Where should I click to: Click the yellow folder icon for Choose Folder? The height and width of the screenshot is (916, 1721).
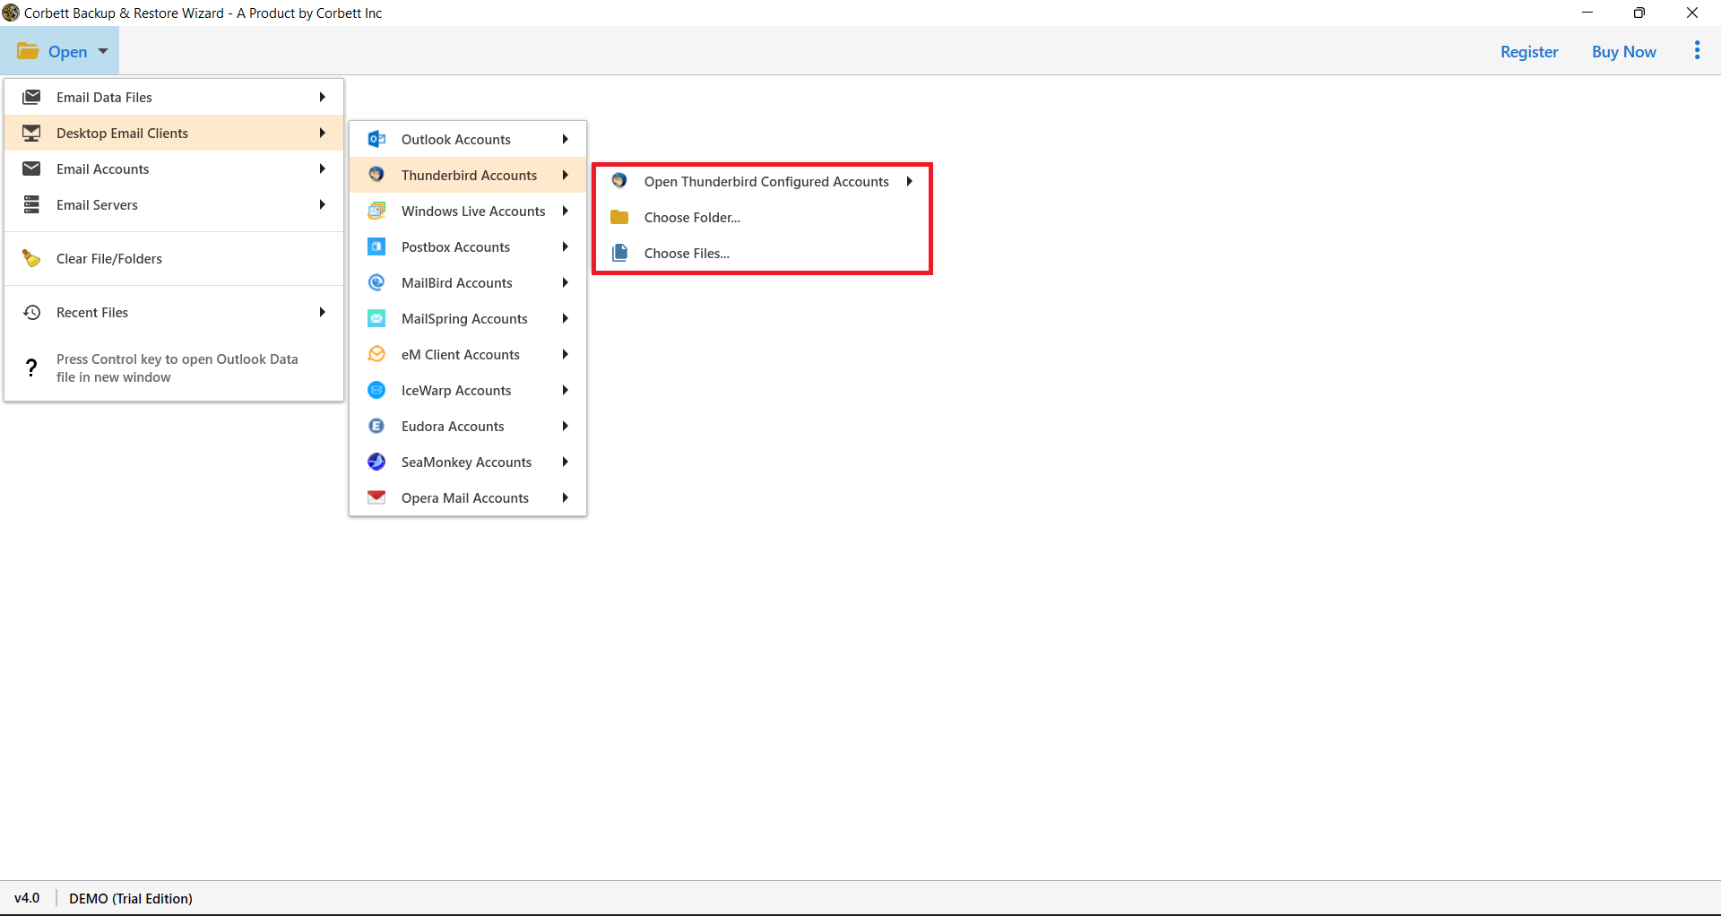[619, 217]
